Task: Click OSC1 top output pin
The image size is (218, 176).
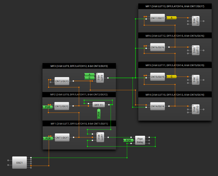Action: (31, 158)
